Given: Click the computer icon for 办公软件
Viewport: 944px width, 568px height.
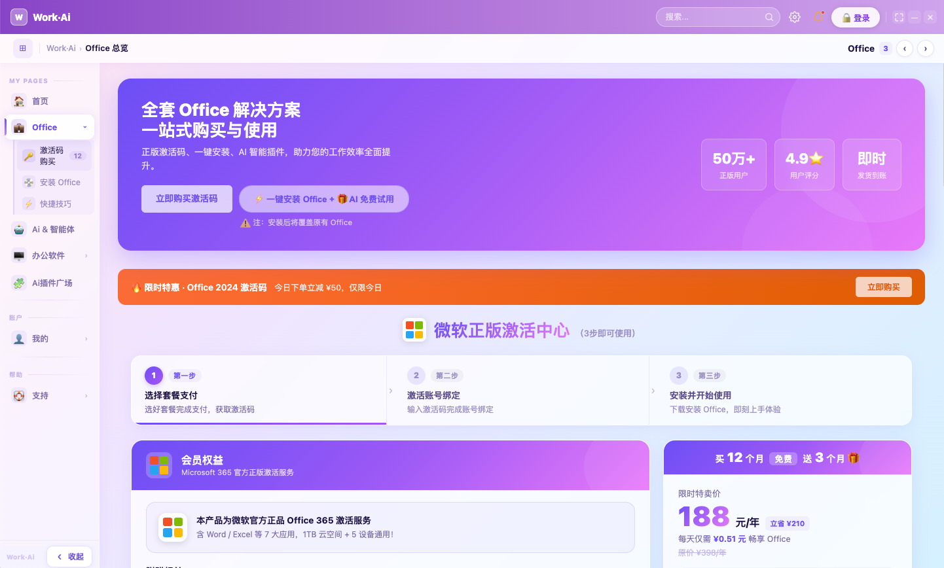Looking at the screenshot, I should (x=19, y=256).
